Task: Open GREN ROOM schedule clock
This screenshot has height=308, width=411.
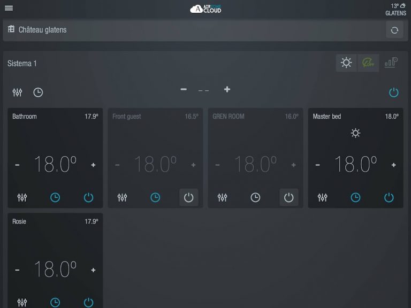Action: point(255,197)
